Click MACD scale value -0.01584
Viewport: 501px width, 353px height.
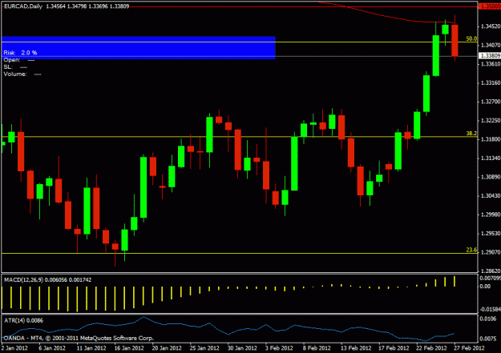pyautogui.click(x=490, y=309)
